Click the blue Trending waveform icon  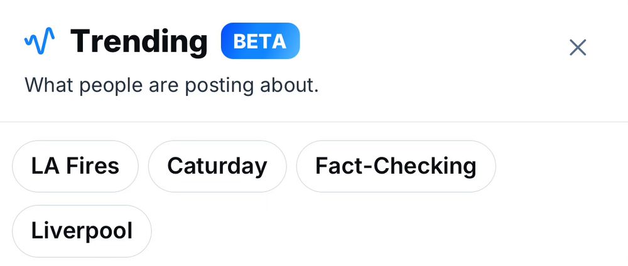40,40
